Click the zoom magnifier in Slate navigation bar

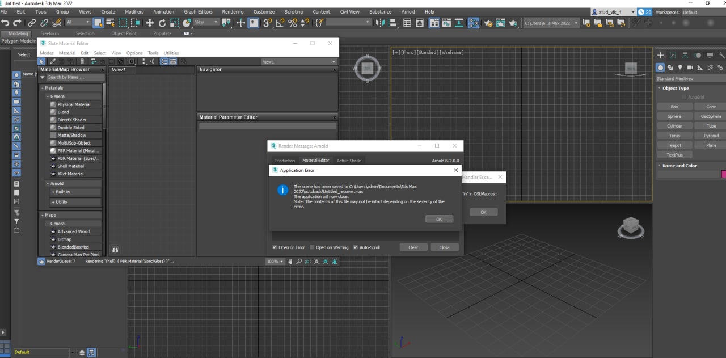pyautogui.click(x=299, y=262)
